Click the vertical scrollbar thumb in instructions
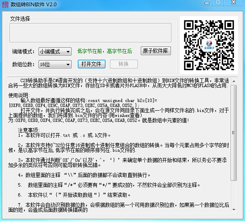245x221 pixels. [x=234, y=133]
